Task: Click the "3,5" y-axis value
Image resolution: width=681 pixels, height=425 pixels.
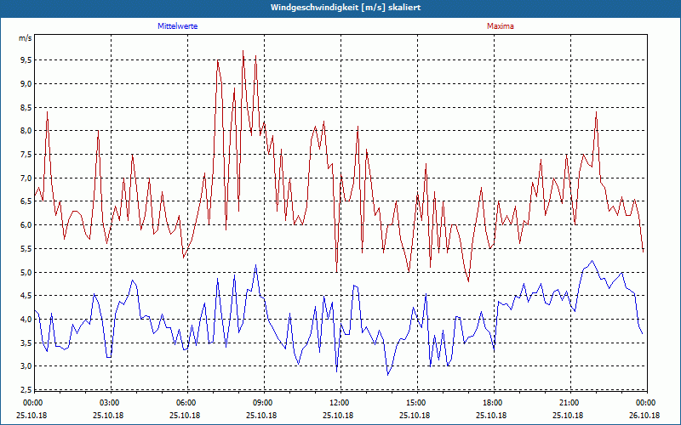Action: click(x=26, y=343)
